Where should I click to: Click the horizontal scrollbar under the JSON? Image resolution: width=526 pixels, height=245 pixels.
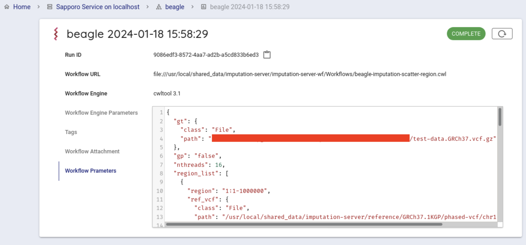tap(304, 224)
